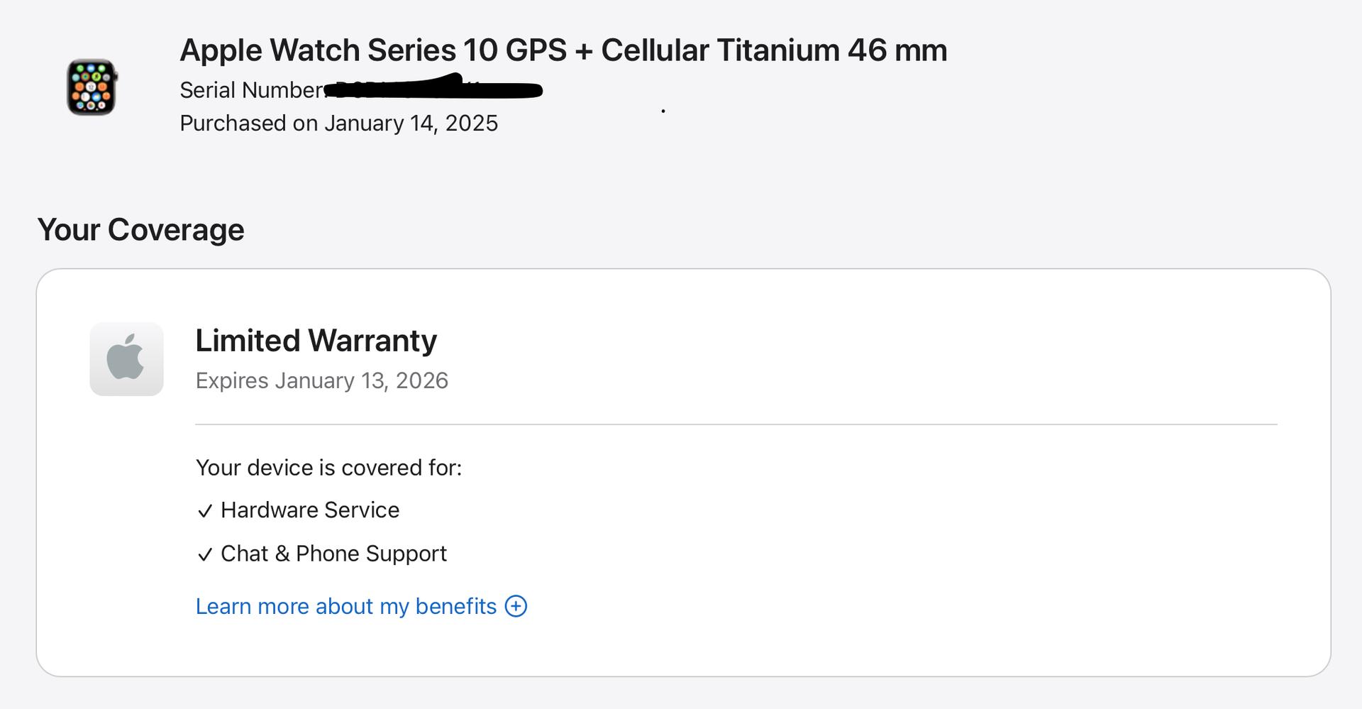Screen dimensions: 1362x709
Task: Select the Limited Warranty heading
Action: click(316, 341)
